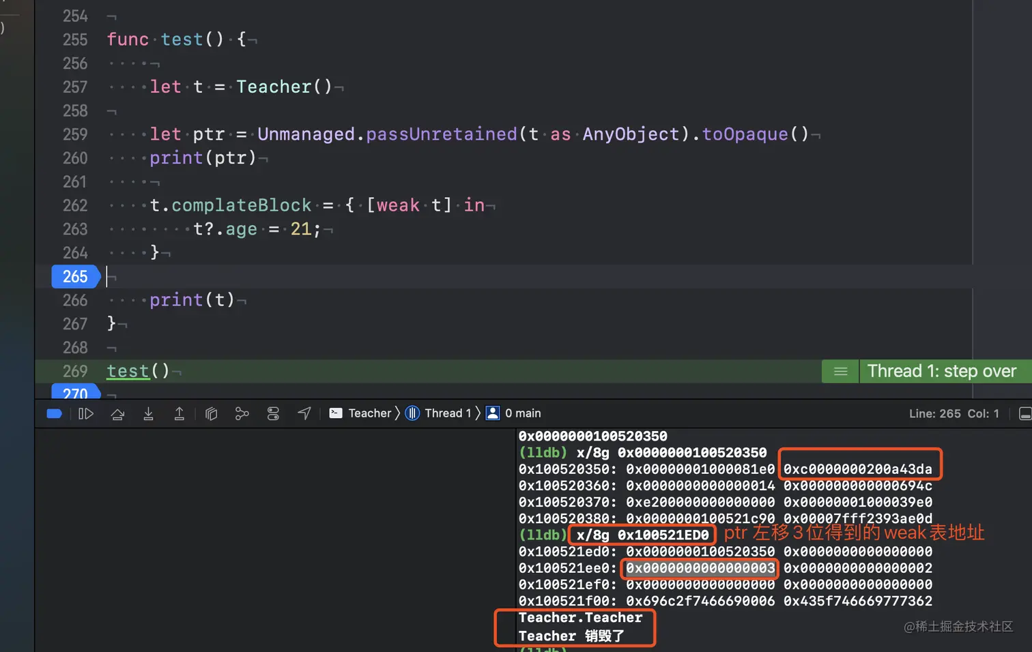Click line number 259 in gutter
The image size is (1032, 652).
coord(75,134)
